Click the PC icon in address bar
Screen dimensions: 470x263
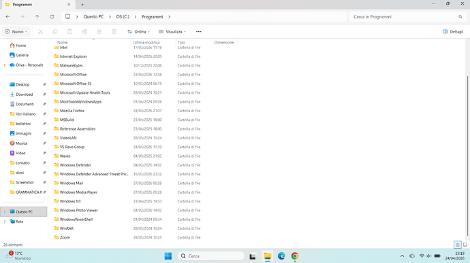[67, 17]
